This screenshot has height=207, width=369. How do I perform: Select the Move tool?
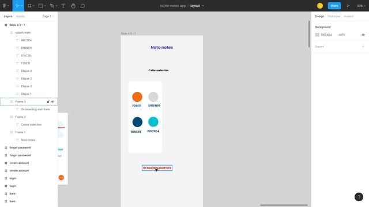[x=17, y=6]
